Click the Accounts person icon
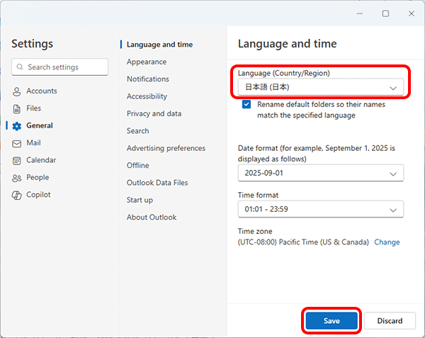This screenshot has height=338, width=425. pyautogui.click(x=17, y=91)
